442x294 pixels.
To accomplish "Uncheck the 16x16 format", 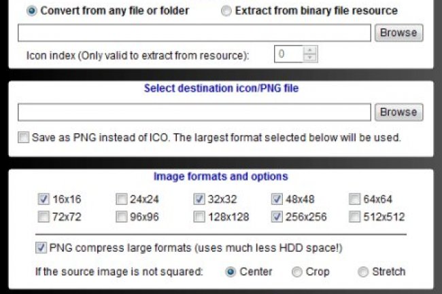I will (x=44, y=200).
